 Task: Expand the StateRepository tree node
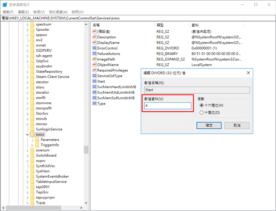pyautogui.click(x=27, y=72)
